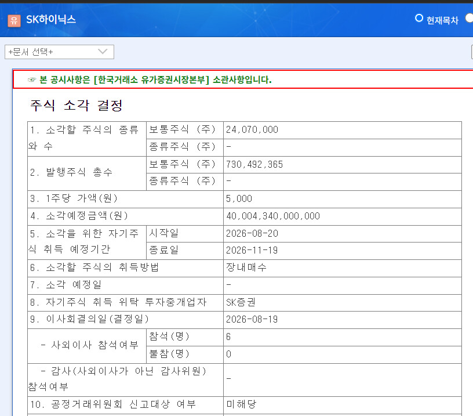The image size is (473, 416).
Task: Click the label 7. 소각 예정일
Action: (x=66, y=285)
